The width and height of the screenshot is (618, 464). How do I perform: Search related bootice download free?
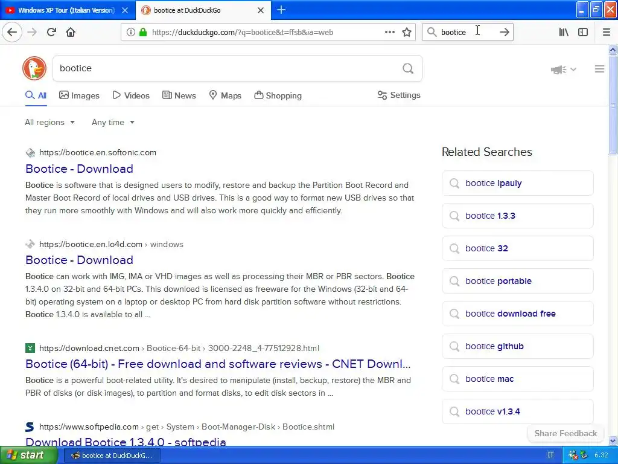517,314
